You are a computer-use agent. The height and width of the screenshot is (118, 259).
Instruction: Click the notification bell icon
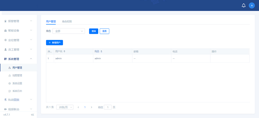point(244,6)
